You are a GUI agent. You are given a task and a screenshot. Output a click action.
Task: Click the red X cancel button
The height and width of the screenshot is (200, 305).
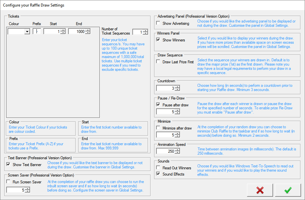tap(260, 190)
